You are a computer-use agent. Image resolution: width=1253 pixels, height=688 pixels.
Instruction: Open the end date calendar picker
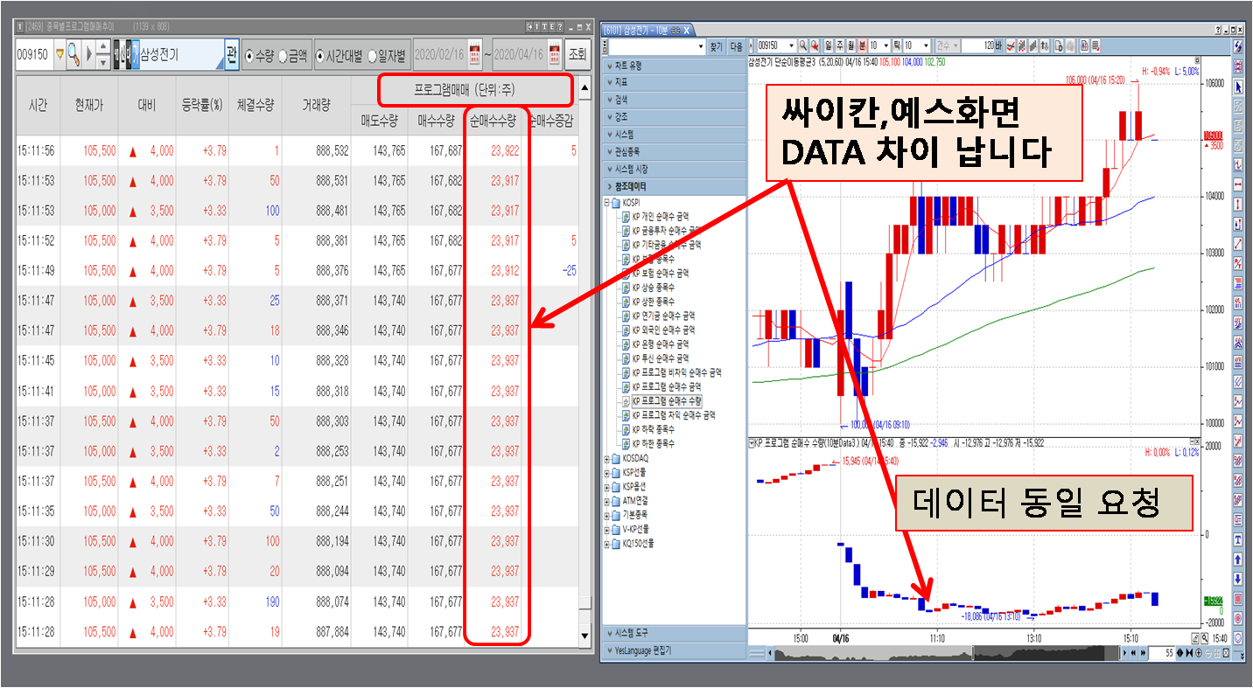pos(556,54)
